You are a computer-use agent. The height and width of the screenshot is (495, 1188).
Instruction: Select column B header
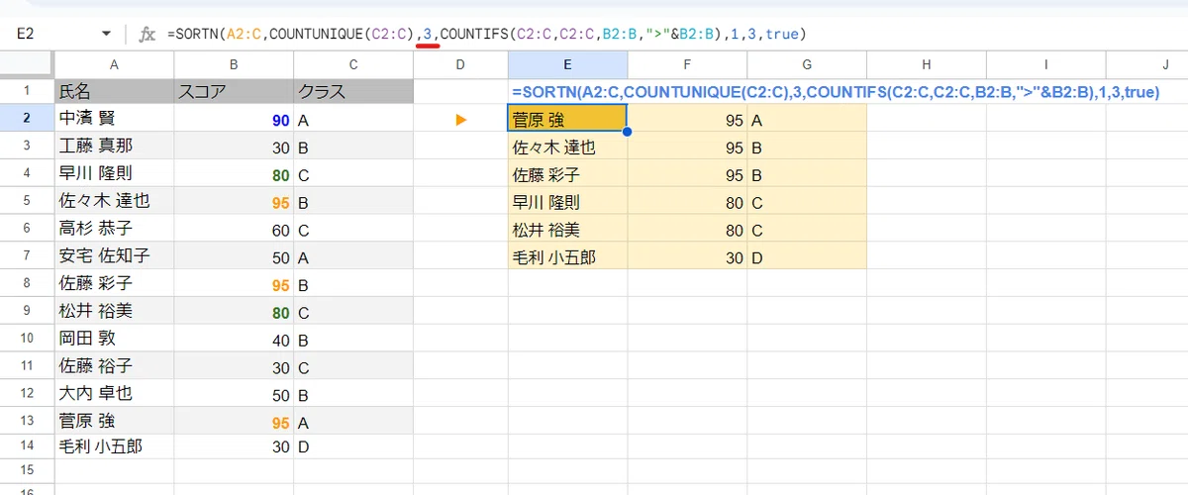[234, 64]
